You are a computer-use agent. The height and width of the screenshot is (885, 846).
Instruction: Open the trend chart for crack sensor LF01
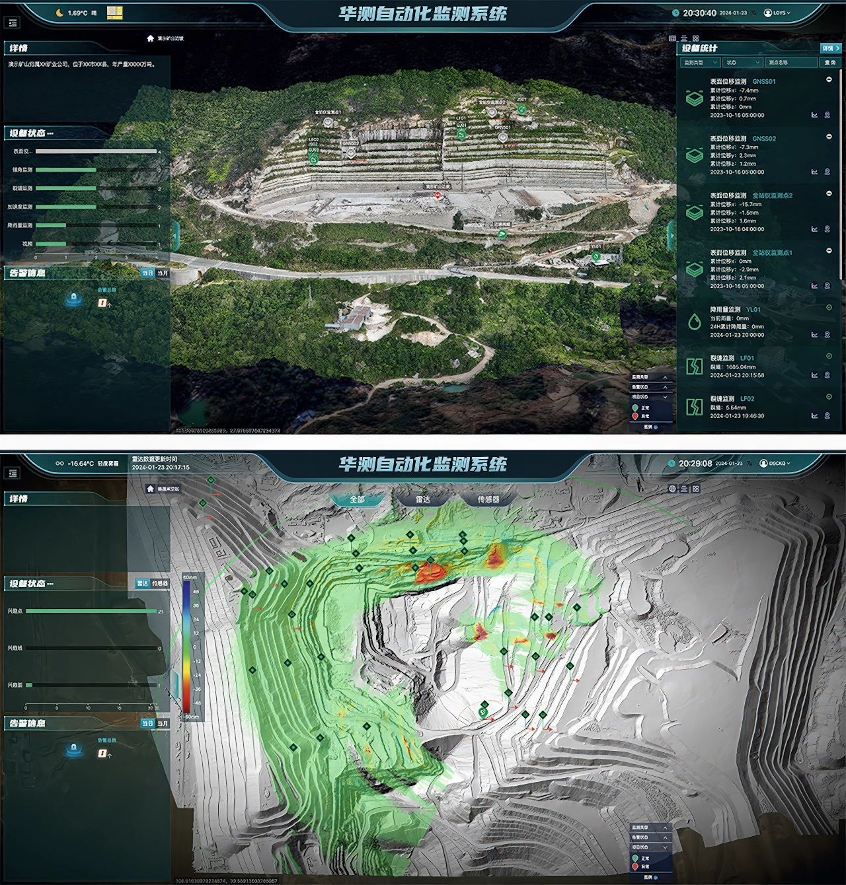click(x=814, y=375)
